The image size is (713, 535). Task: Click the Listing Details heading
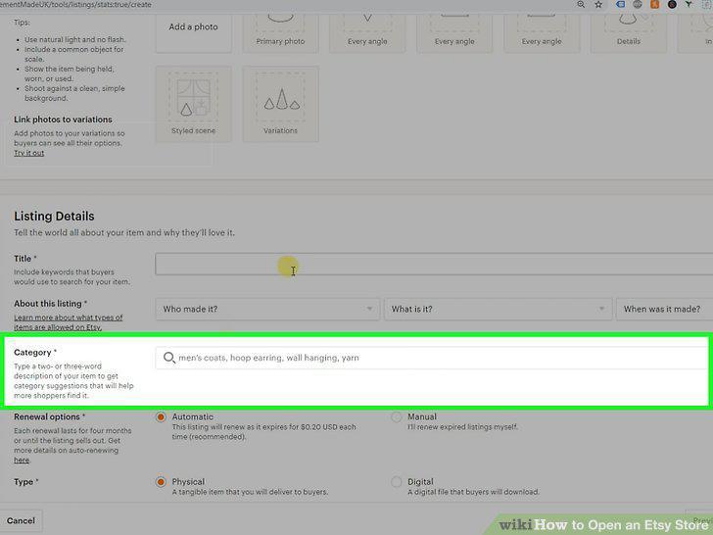click(54, 217)
